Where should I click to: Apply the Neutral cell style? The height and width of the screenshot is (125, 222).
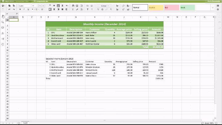156,8
